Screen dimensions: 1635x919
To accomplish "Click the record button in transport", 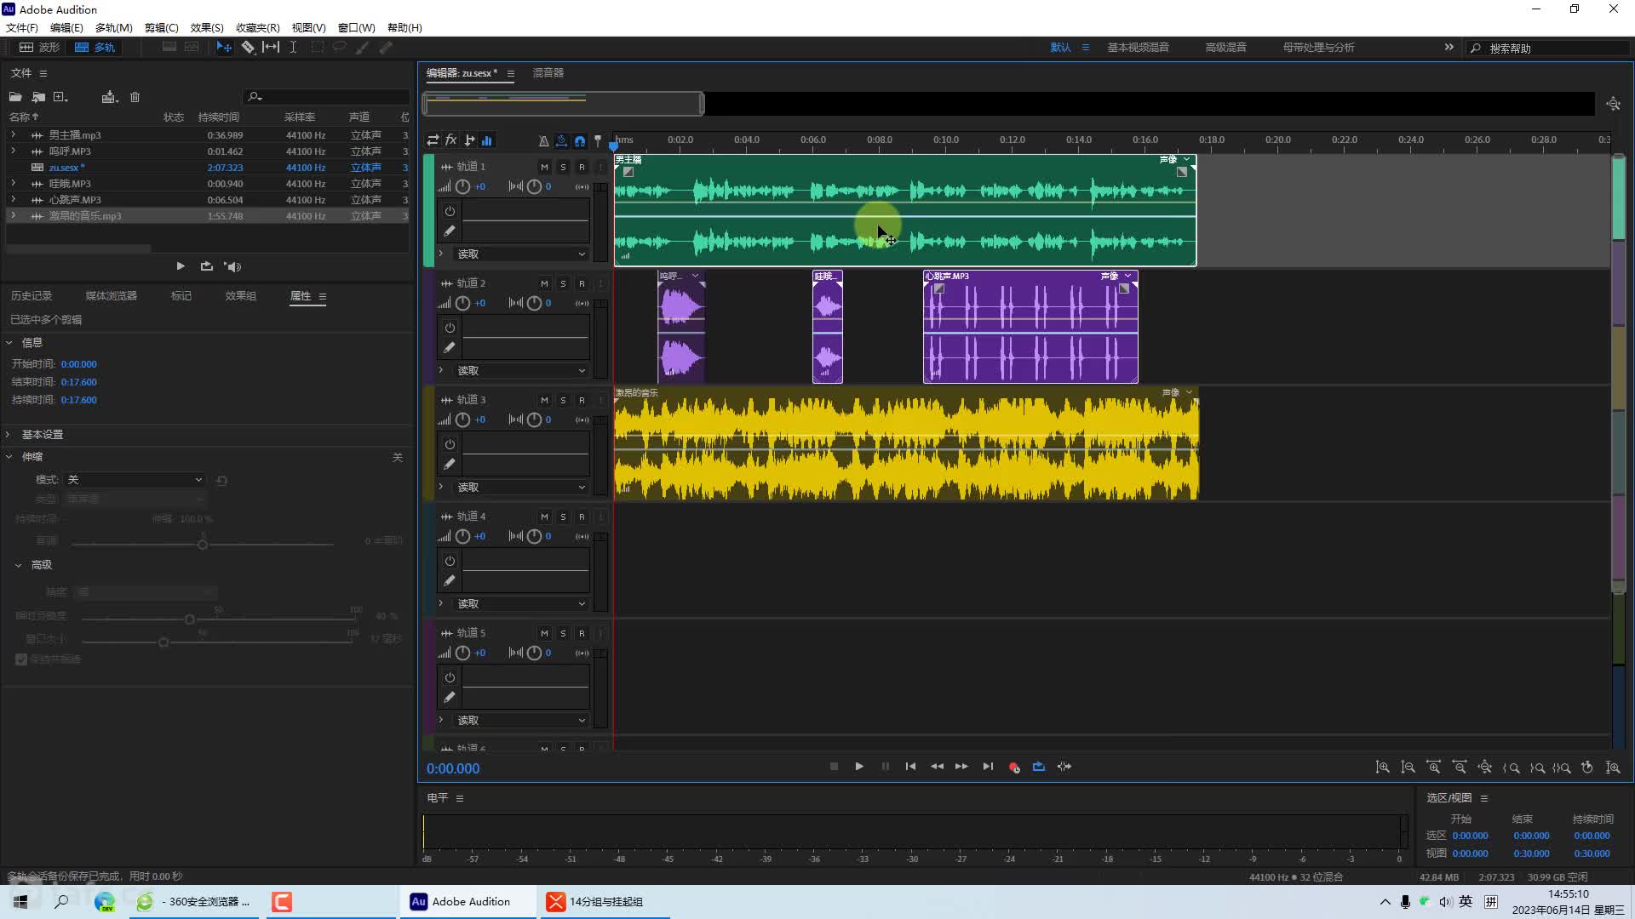I will pos(1013,767).
